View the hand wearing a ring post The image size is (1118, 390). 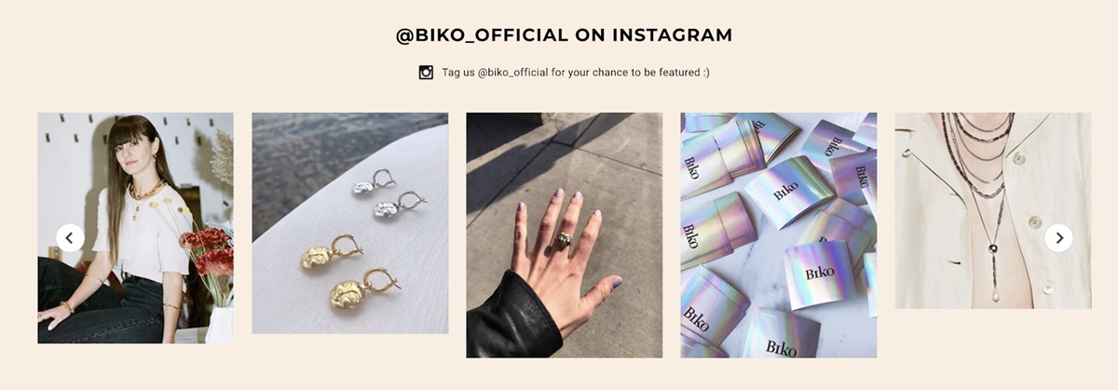click(x=564, y=235)
